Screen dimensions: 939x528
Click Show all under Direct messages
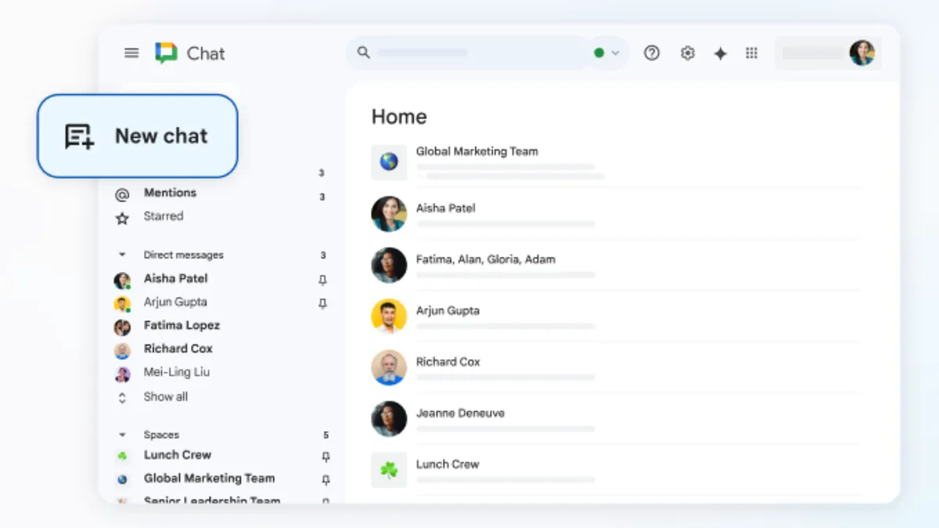165,397
